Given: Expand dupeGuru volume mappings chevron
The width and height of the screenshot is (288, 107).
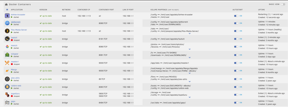Looking at the screenshot, I should point(190,97).
